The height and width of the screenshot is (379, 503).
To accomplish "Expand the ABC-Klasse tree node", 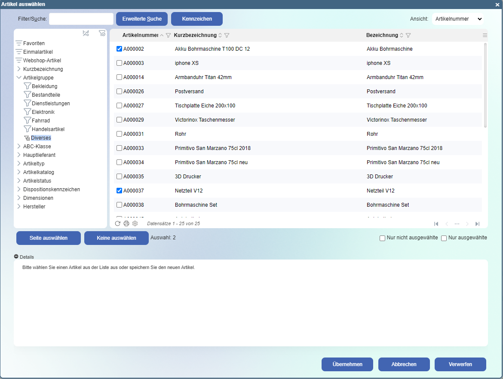I will tap(19, 147).
